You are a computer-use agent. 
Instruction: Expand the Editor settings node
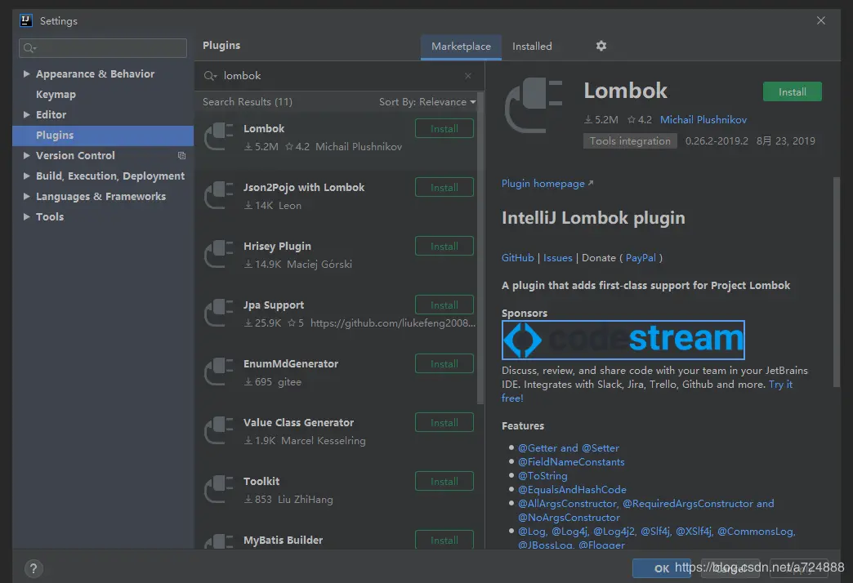click(26, 114)
